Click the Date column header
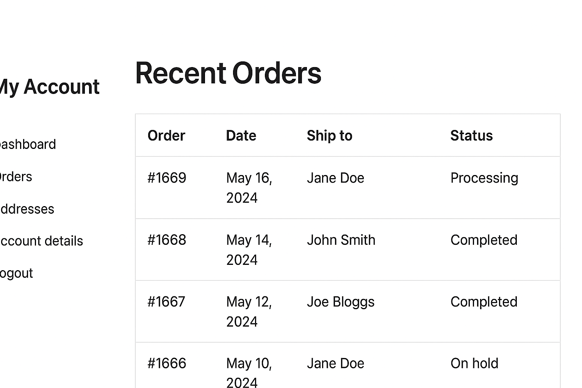 tap(241, 136)
